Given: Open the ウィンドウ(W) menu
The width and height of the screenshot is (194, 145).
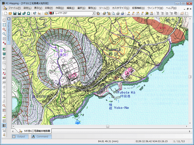Looking at the screenshot, I should [x=155, y=8].
